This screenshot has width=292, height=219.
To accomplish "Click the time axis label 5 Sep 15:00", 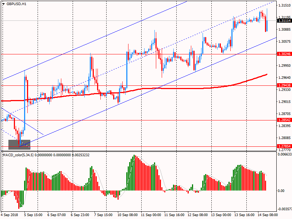I will [33, 215].
